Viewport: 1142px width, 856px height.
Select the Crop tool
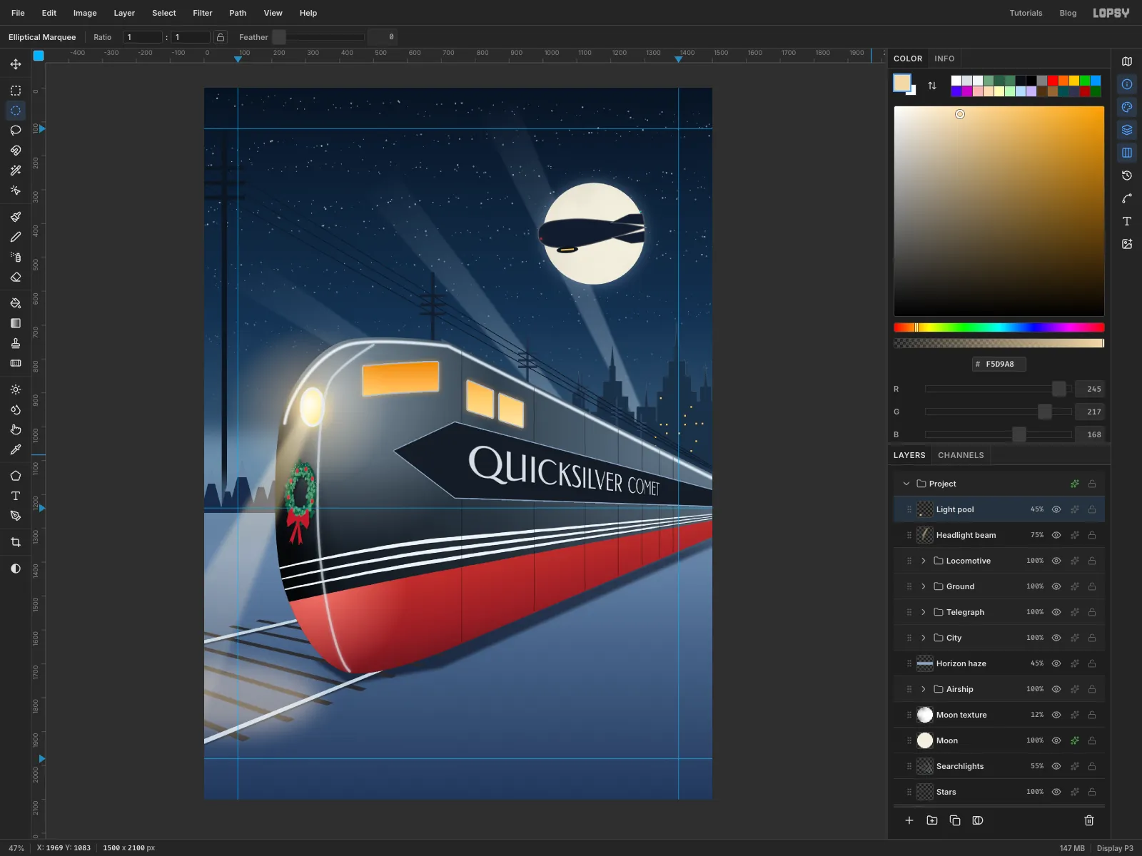[x=16, y=542]
